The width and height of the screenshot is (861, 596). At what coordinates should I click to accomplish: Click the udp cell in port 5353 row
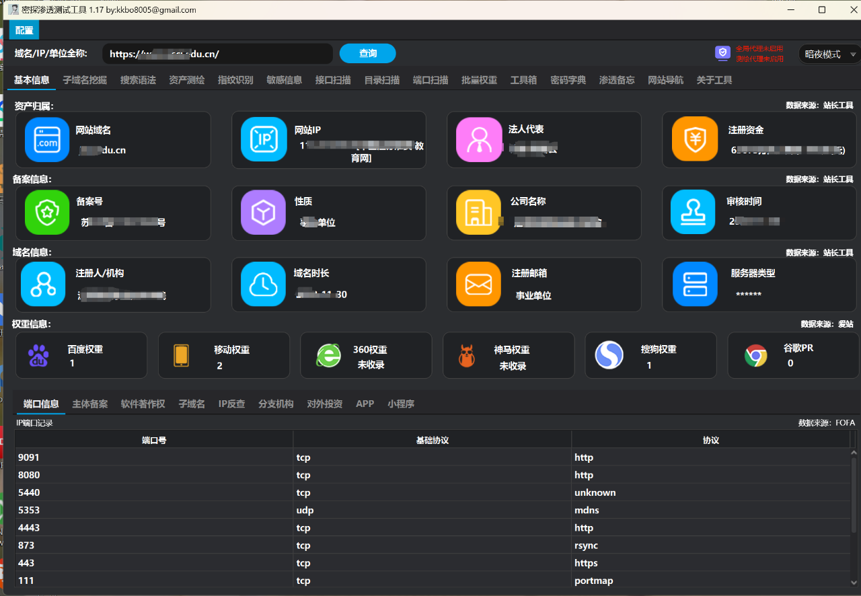433,510
